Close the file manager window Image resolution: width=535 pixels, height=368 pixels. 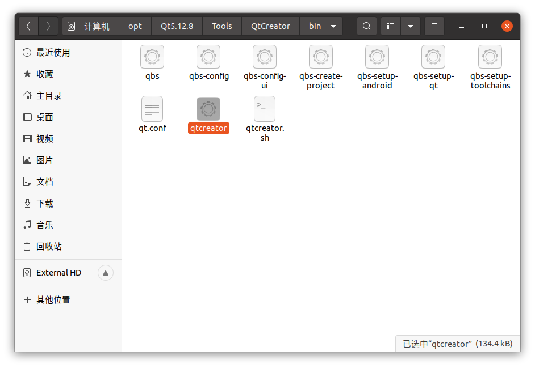click(507, 26)
